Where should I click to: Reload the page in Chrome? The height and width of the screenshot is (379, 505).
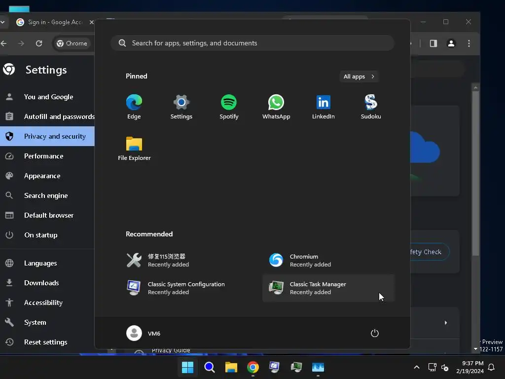pyautogui.click(x=39, y=43)
